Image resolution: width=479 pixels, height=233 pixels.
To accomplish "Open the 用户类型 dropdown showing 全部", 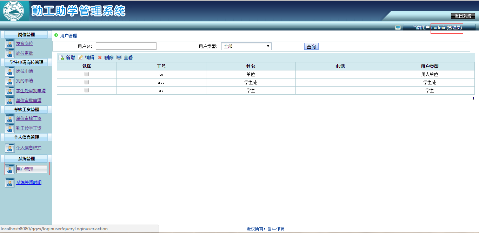I will pyautogui.click(x=246, y=46).
